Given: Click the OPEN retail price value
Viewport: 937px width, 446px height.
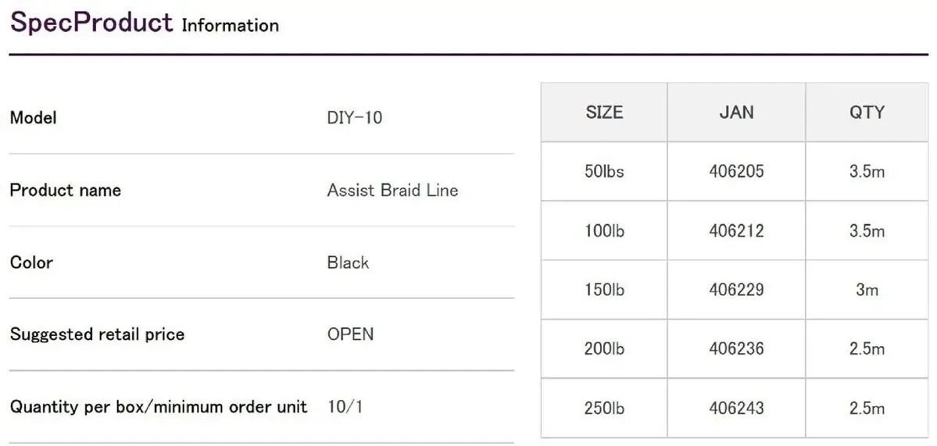Looking at the screenshot, I should pyautogui.click(x=350, y=334).
